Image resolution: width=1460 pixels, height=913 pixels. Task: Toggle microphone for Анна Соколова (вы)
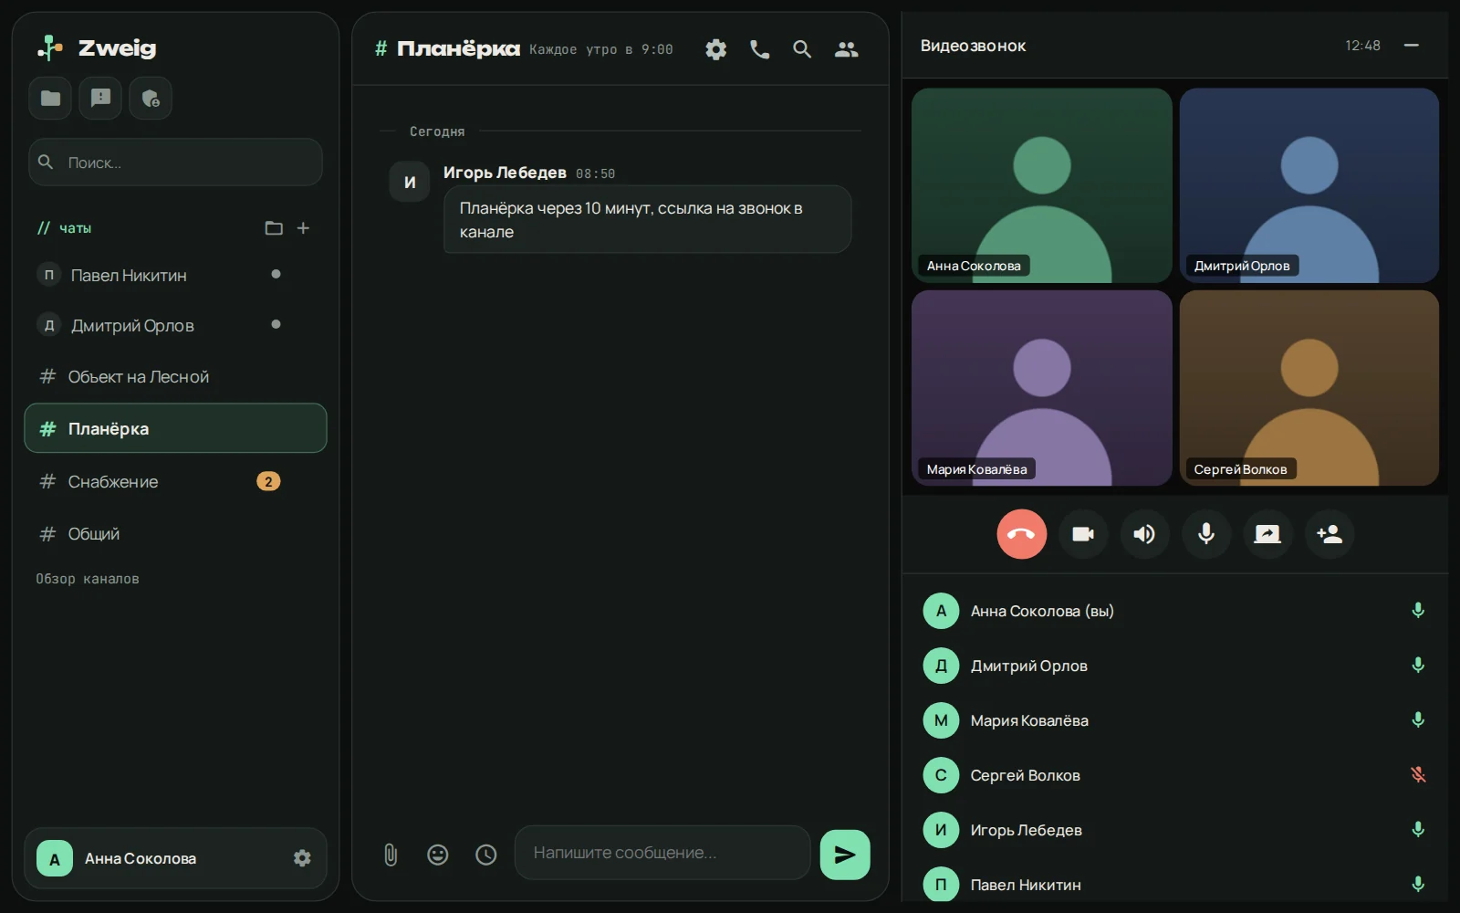(1418, 610)
